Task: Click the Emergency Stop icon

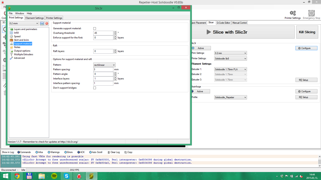Action: tap(311, 13)
